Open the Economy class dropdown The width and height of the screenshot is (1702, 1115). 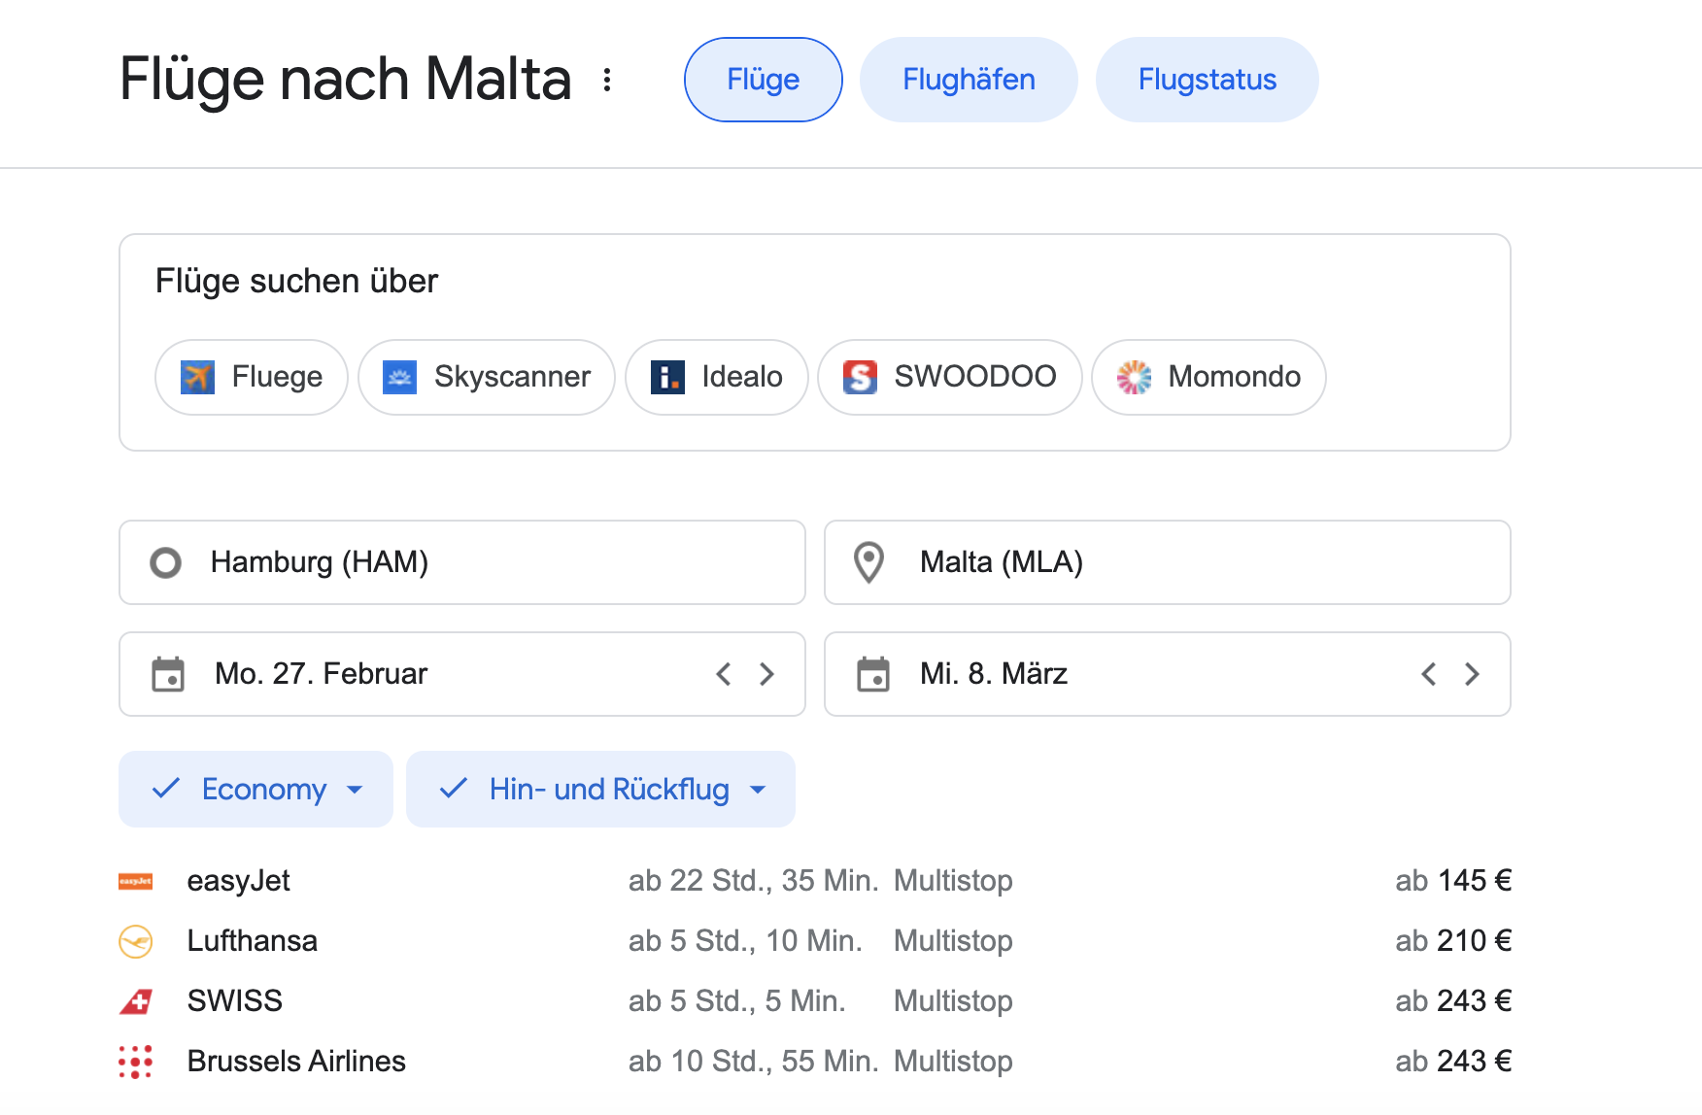pyautogui.click(x=255, y=789)
